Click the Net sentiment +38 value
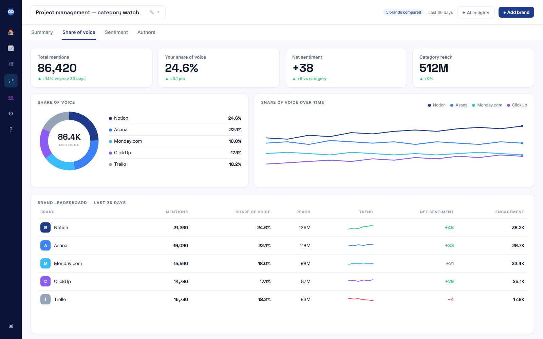Viewport: 543px width, 339px height. click(x=303, y=68)
